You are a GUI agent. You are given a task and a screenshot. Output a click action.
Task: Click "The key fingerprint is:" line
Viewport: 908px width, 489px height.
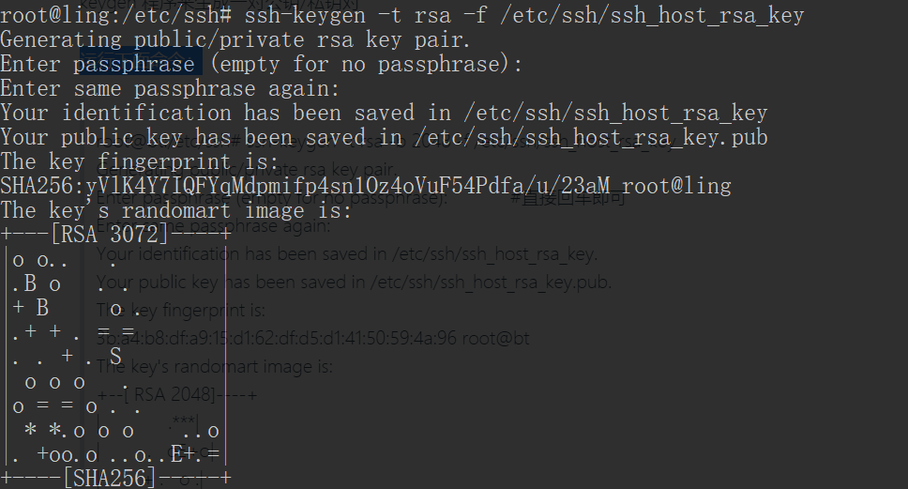139,161
